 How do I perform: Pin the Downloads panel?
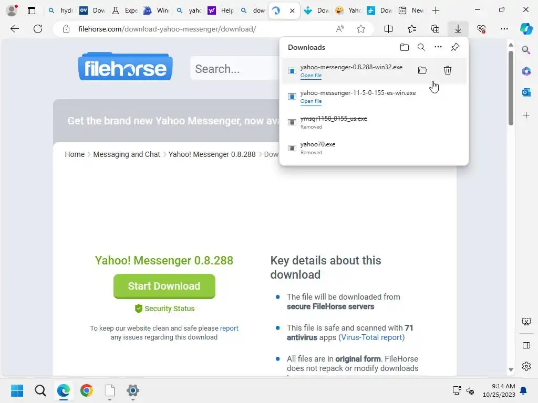tap(455, 47)
